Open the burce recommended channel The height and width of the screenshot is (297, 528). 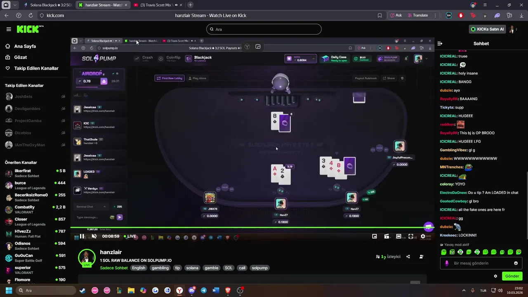click(35, 185)
